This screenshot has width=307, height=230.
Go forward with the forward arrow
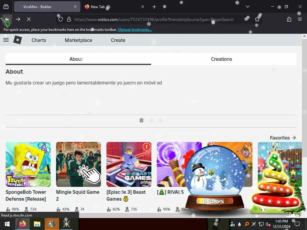(x=18, y=19)
